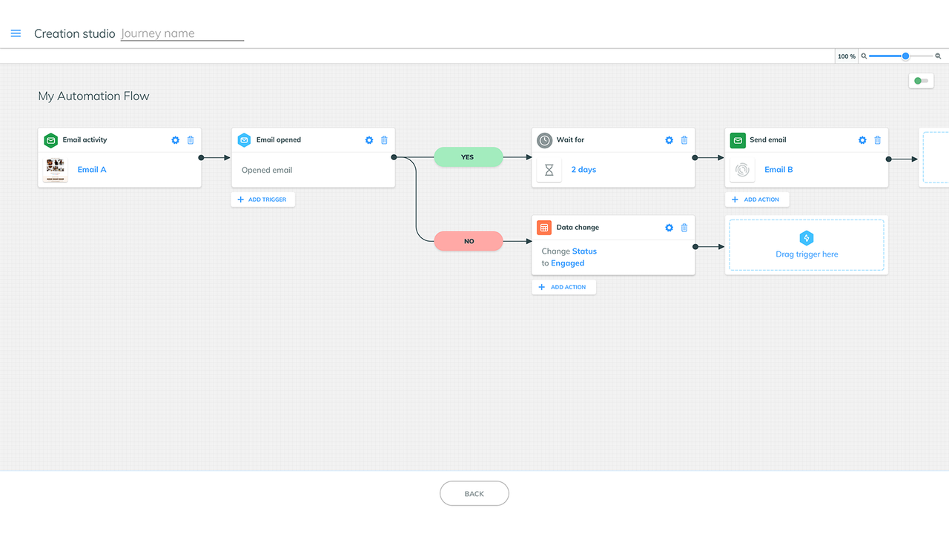This screenshot has height=534, width=949.
Task: Click the 2 days wait duration link
Action: 583,169
